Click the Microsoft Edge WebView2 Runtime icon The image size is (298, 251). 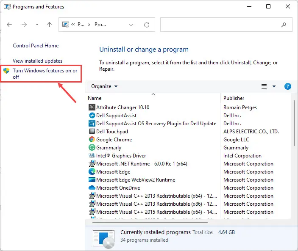92,179
